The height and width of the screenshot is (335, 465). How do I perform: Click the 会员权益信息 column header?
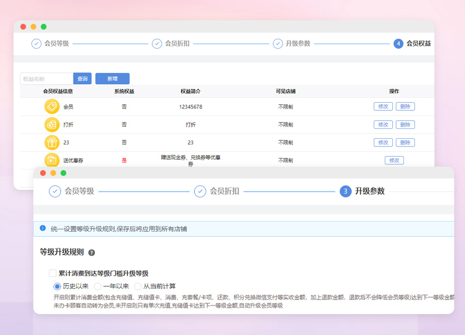tap(58, 91)
